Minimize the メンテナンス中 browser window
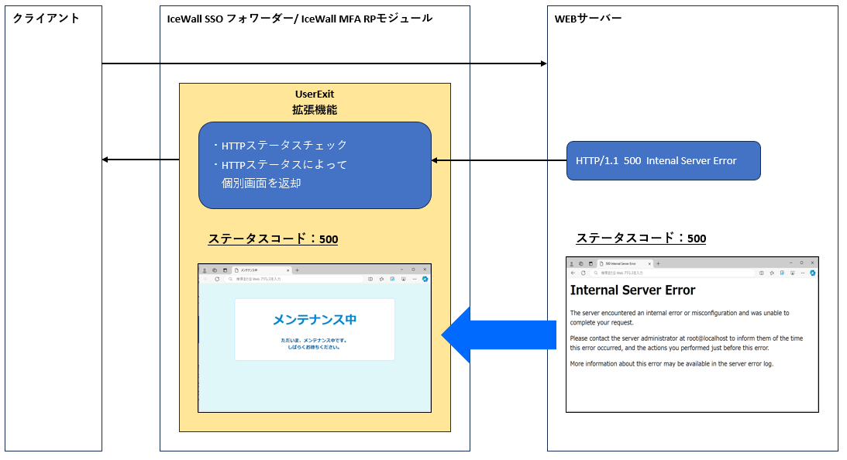847x460 pixels. 402,269
